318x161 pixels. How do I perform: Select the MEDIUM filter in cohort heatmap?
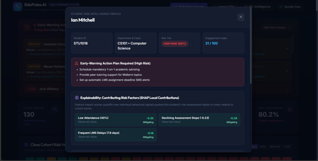[275, 147]
